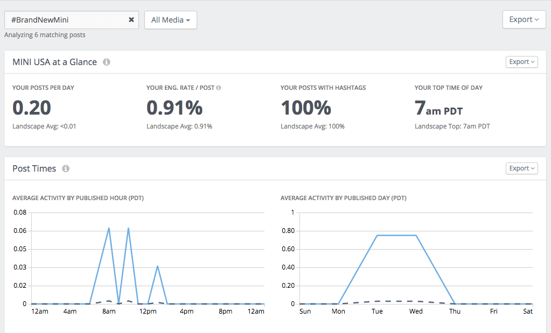Clear the #BrandNewMini search filter
Image resolution: width=551 pixels, height=333 pixels.
tap(131, 20)
